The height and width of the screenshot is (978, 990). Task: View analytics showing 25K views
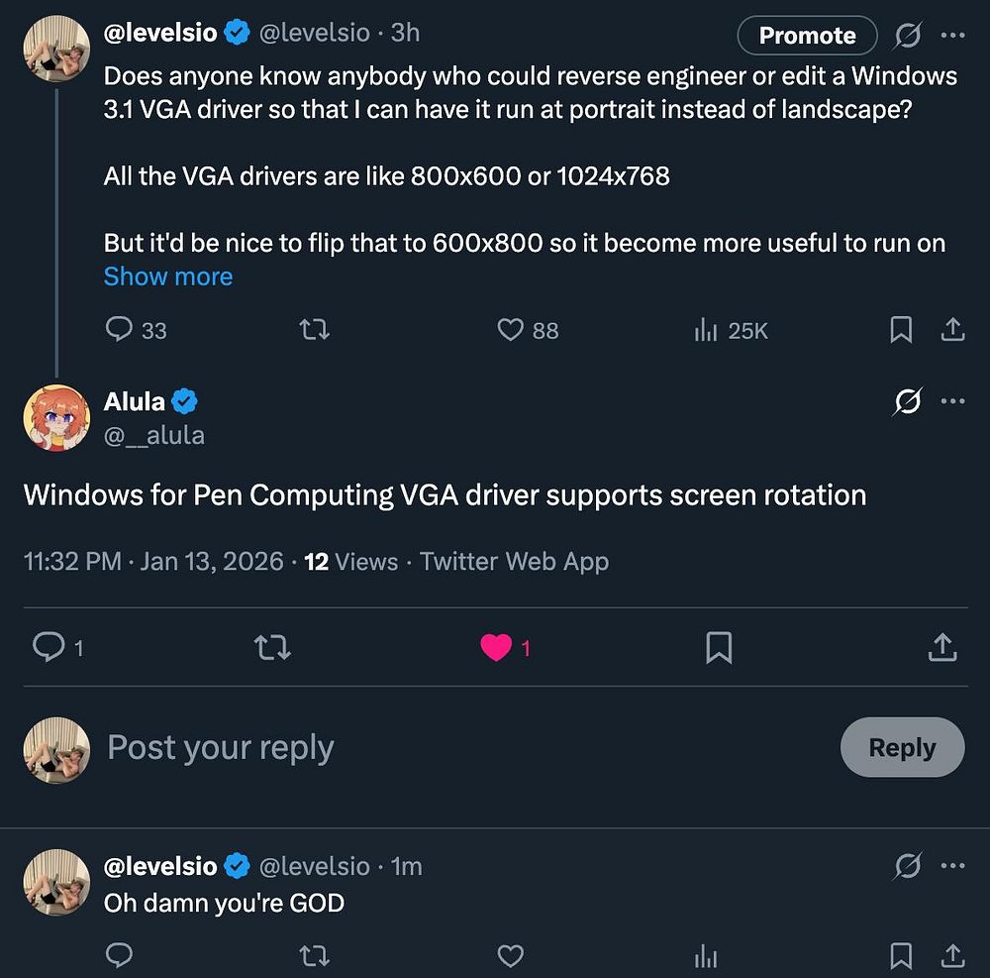pyautogui.click(x=731, y=330)
